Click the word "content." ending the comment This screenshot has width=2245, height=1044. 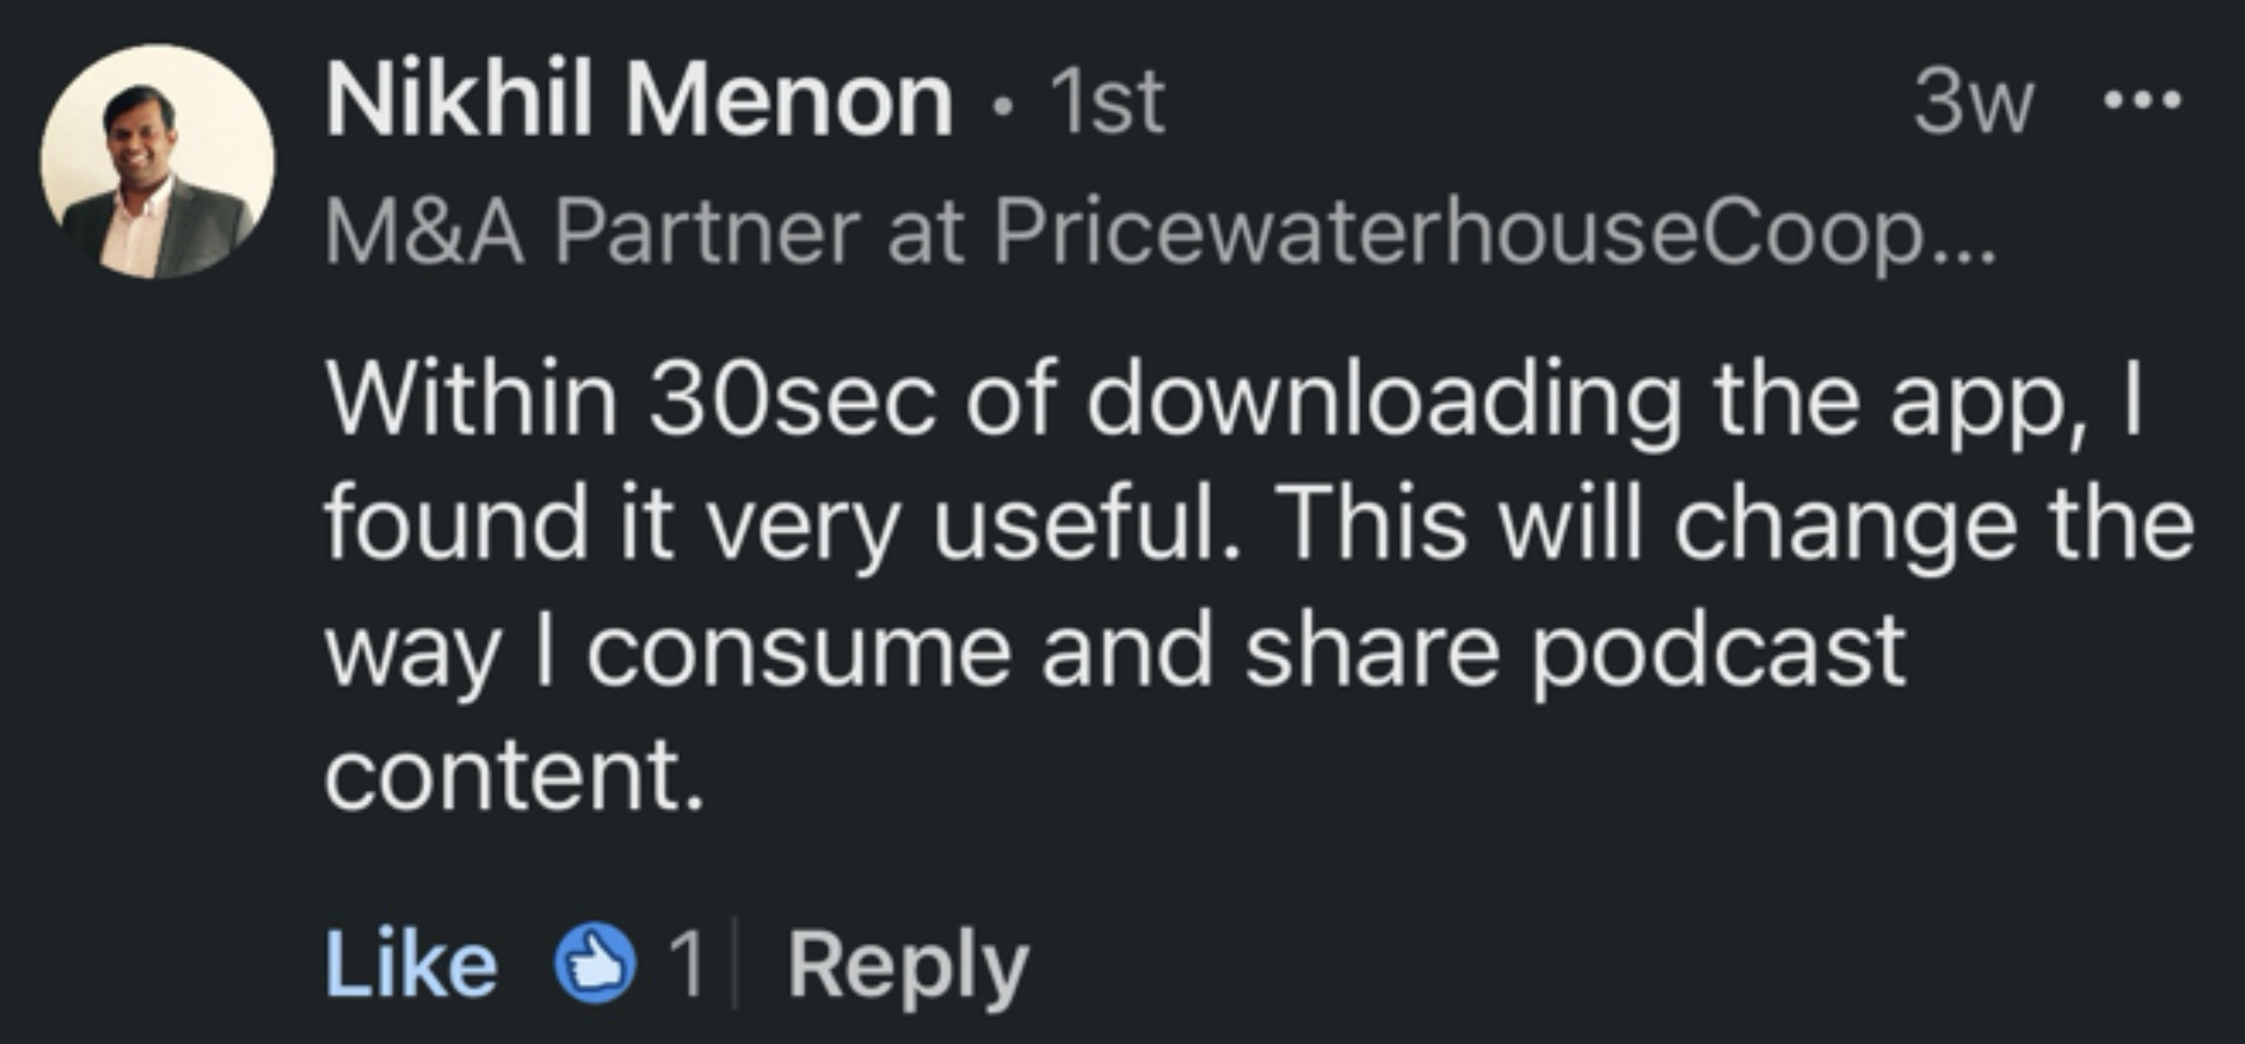[x=515, y=777]
